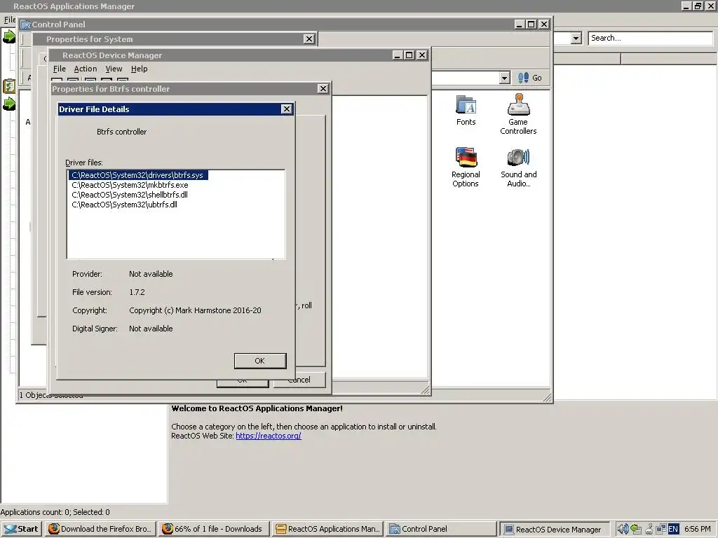Click the USB device tray icon
718x538 pixels.
649,529
